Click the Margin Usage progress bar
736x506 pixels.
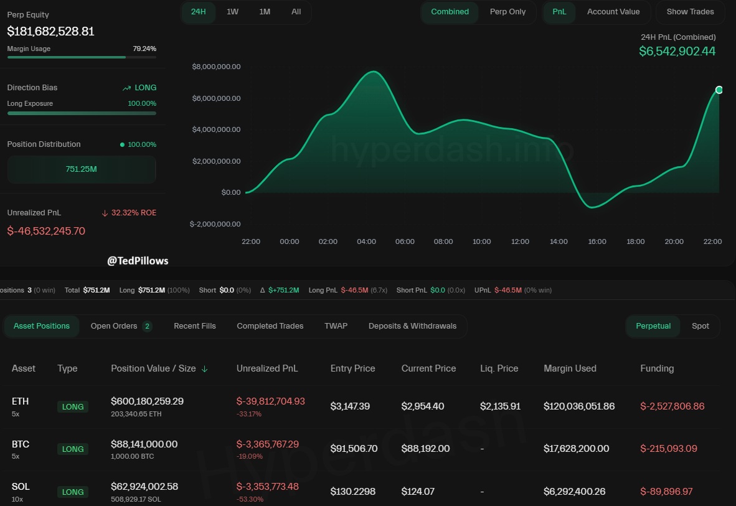click(81, 57)
